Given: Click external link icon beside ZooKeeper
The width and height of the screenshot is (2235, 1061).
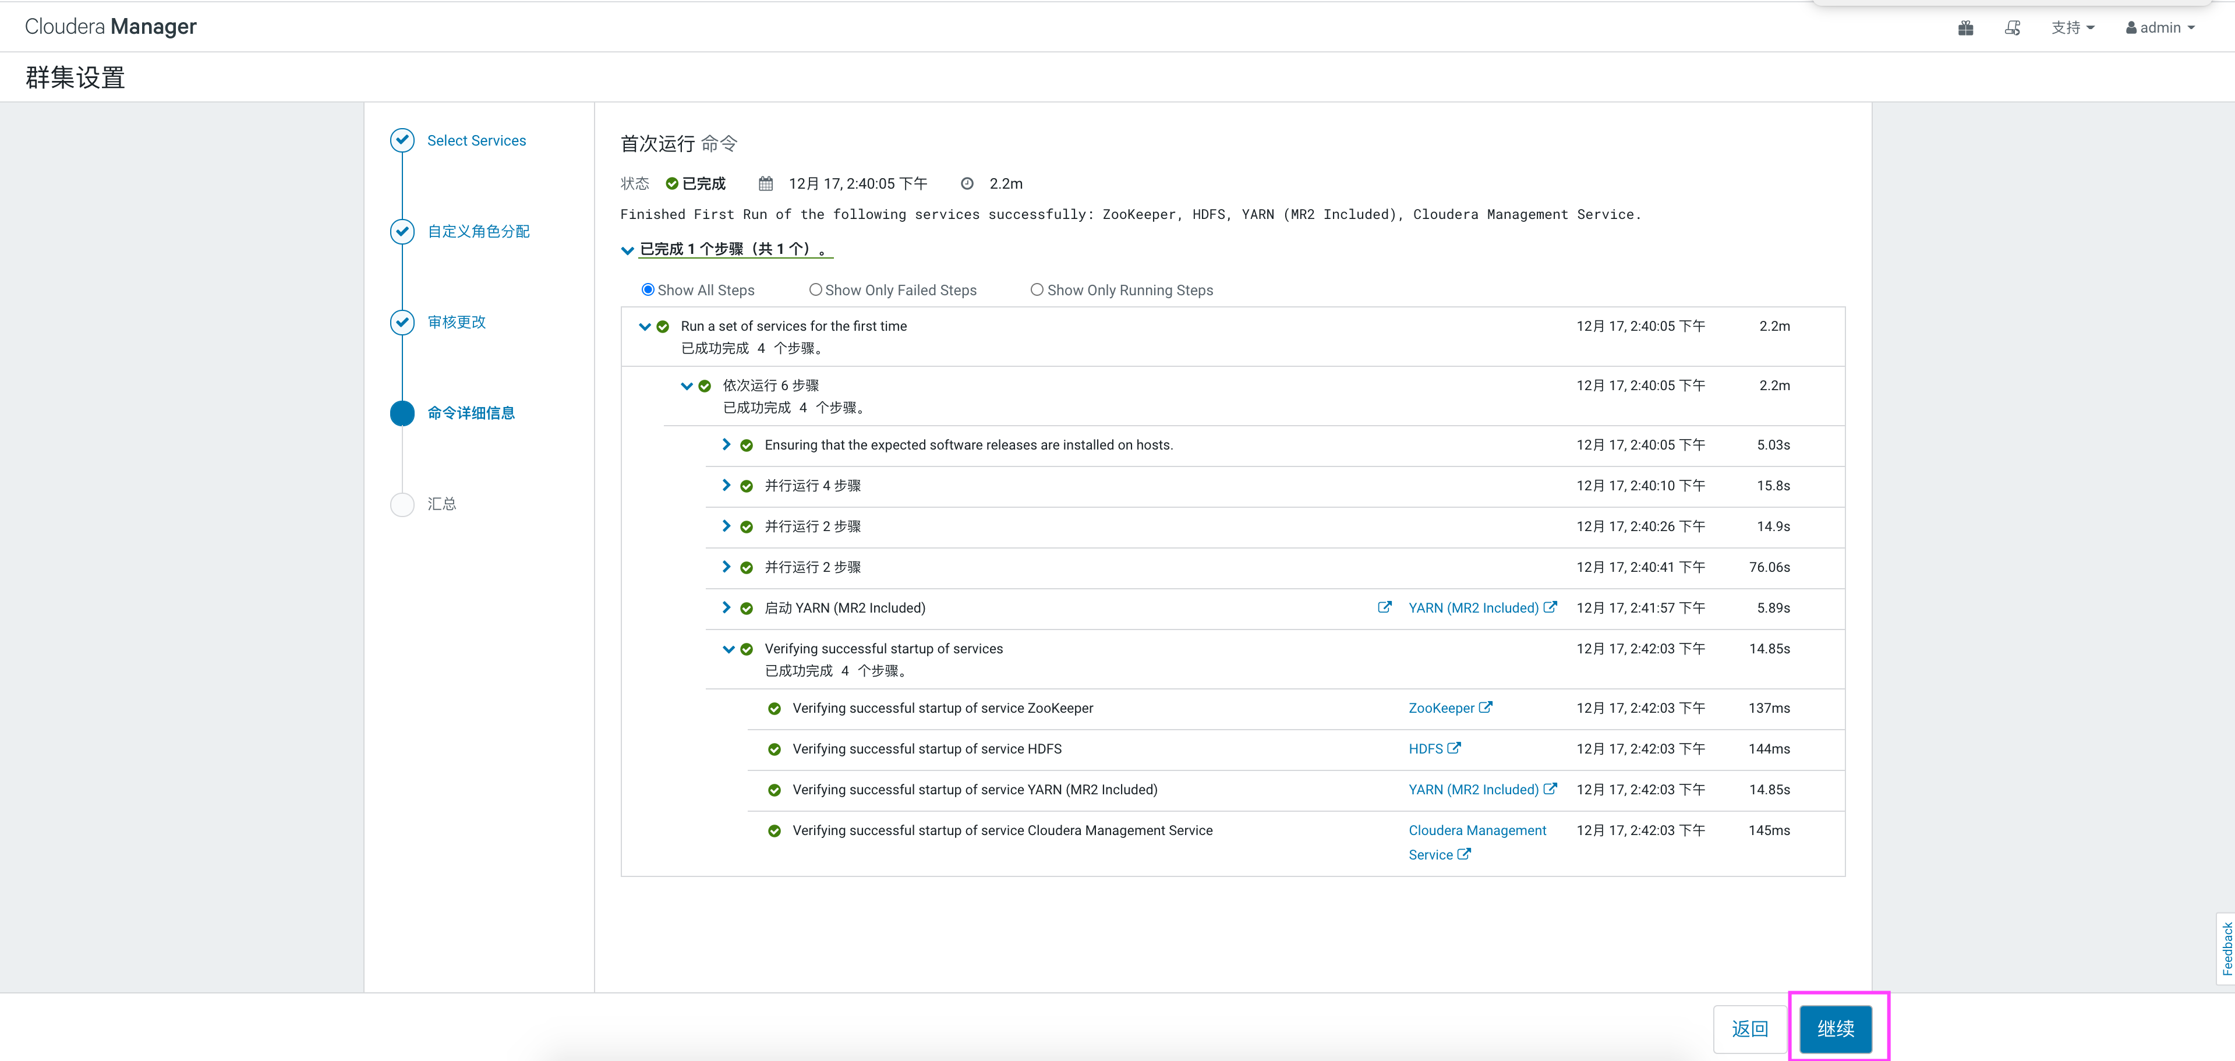Looking at the screenshot, I should click(x=1486, y=707).
